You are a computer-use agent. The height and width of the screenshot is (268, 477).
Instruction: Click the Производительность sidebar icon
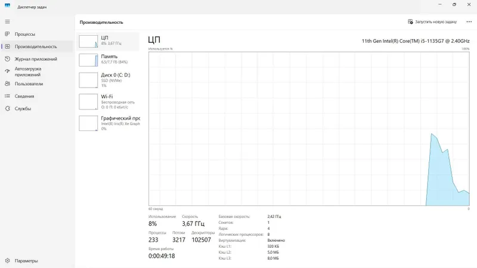tap(7, 46)
